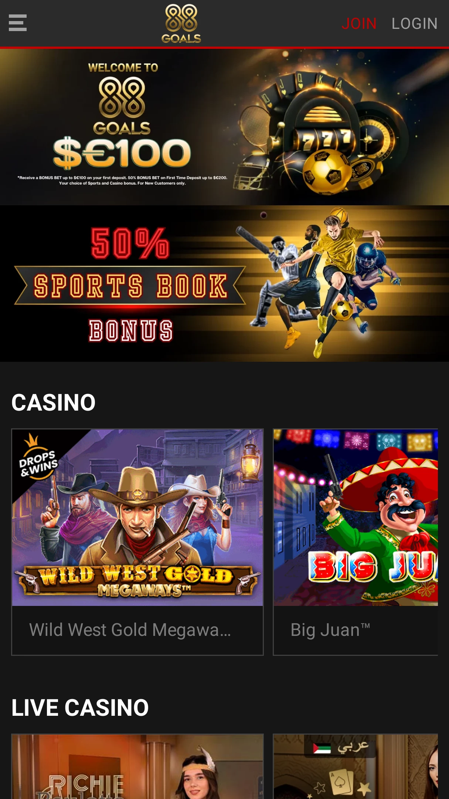Tap the 88 Goals logo in header
This screenshot has width=449, height=799.
tap(181, 23)
